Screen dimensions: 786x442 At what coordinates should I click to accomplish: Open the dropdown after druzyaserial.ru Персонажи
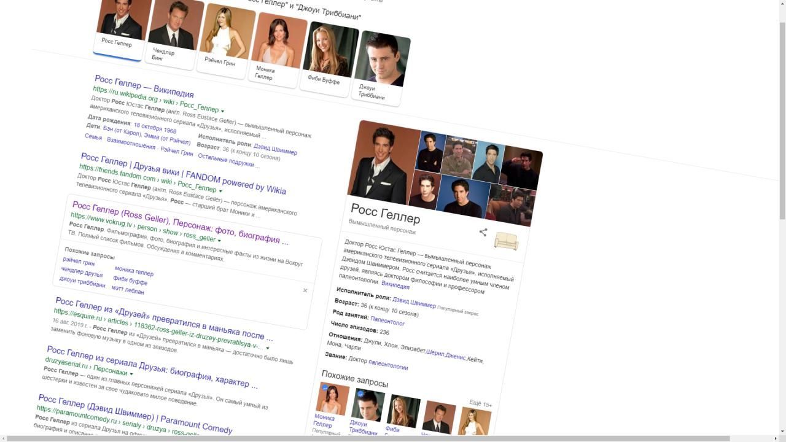131,374
